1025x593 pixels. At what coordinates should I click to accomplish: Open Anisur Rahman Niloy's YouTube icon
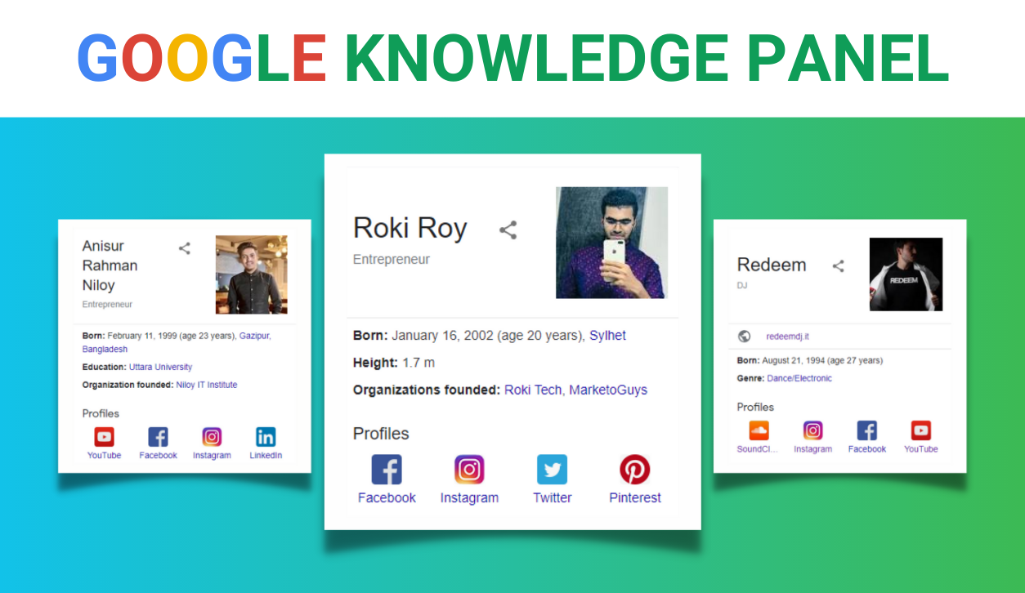pos(103,436)
